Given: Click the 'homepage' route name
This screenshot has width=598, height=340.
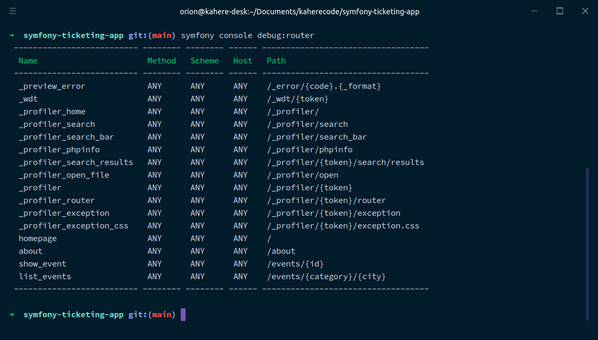Looking at the screenshot, I should [38, 238].
